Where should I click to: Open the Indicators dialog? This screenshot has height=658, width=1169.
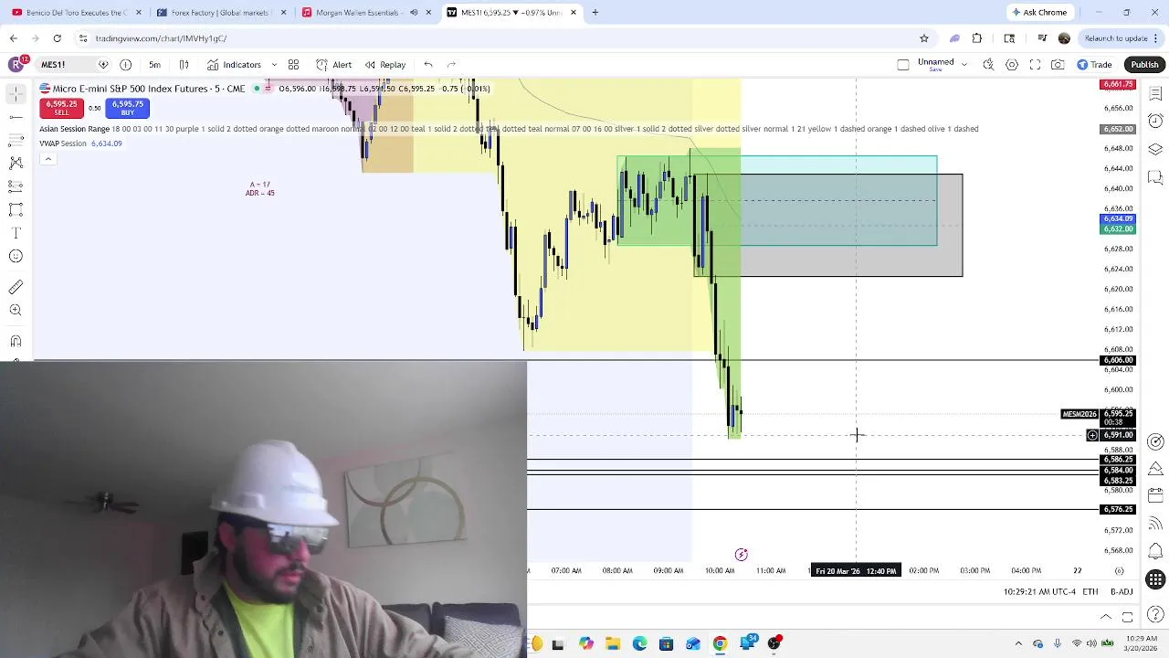(234, 65)
